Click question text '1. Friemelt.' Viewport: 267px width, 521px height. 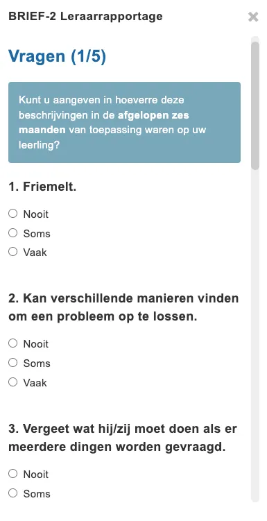[x=42, y=187]
